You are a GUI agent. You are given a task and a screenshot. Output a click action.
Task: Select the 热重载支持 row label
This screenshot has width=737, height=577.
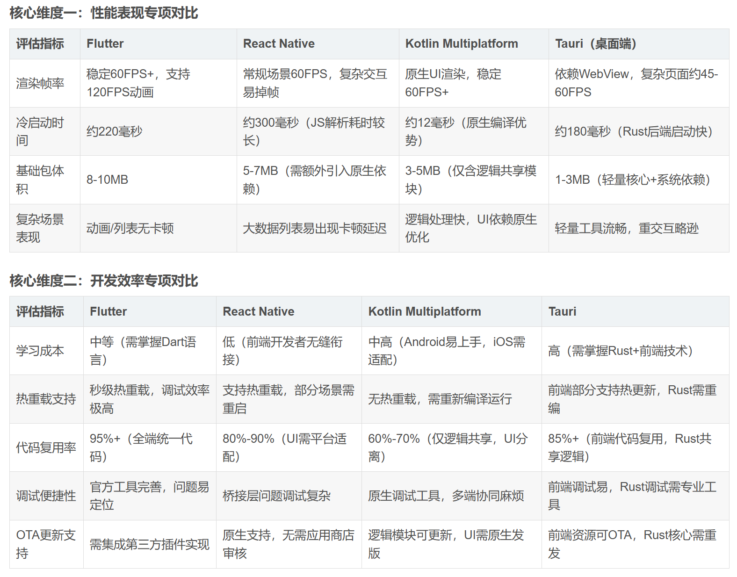pos(46,399)
